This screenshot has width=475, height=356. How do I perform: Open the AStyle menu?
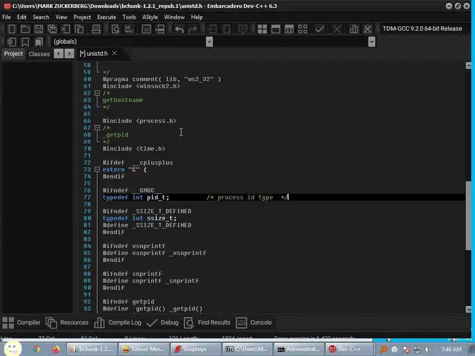click(150, 17)
